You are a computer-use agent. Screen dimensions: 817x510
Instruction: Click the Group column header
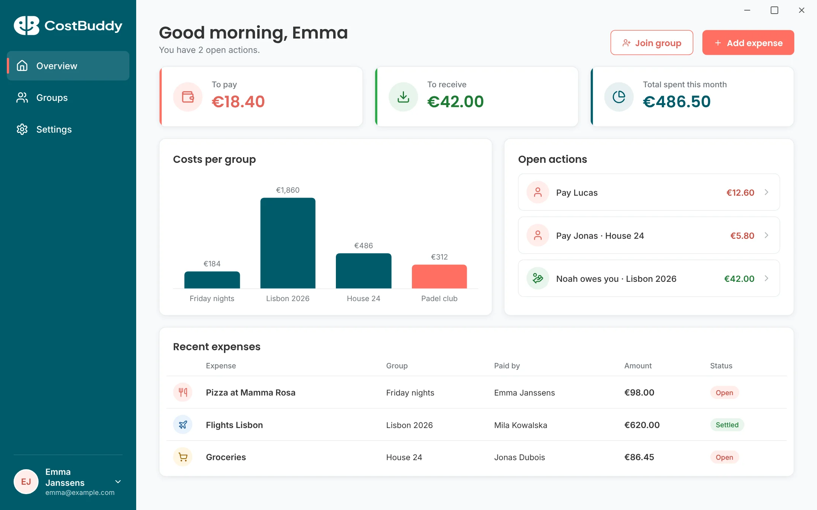tap(397, 366)
